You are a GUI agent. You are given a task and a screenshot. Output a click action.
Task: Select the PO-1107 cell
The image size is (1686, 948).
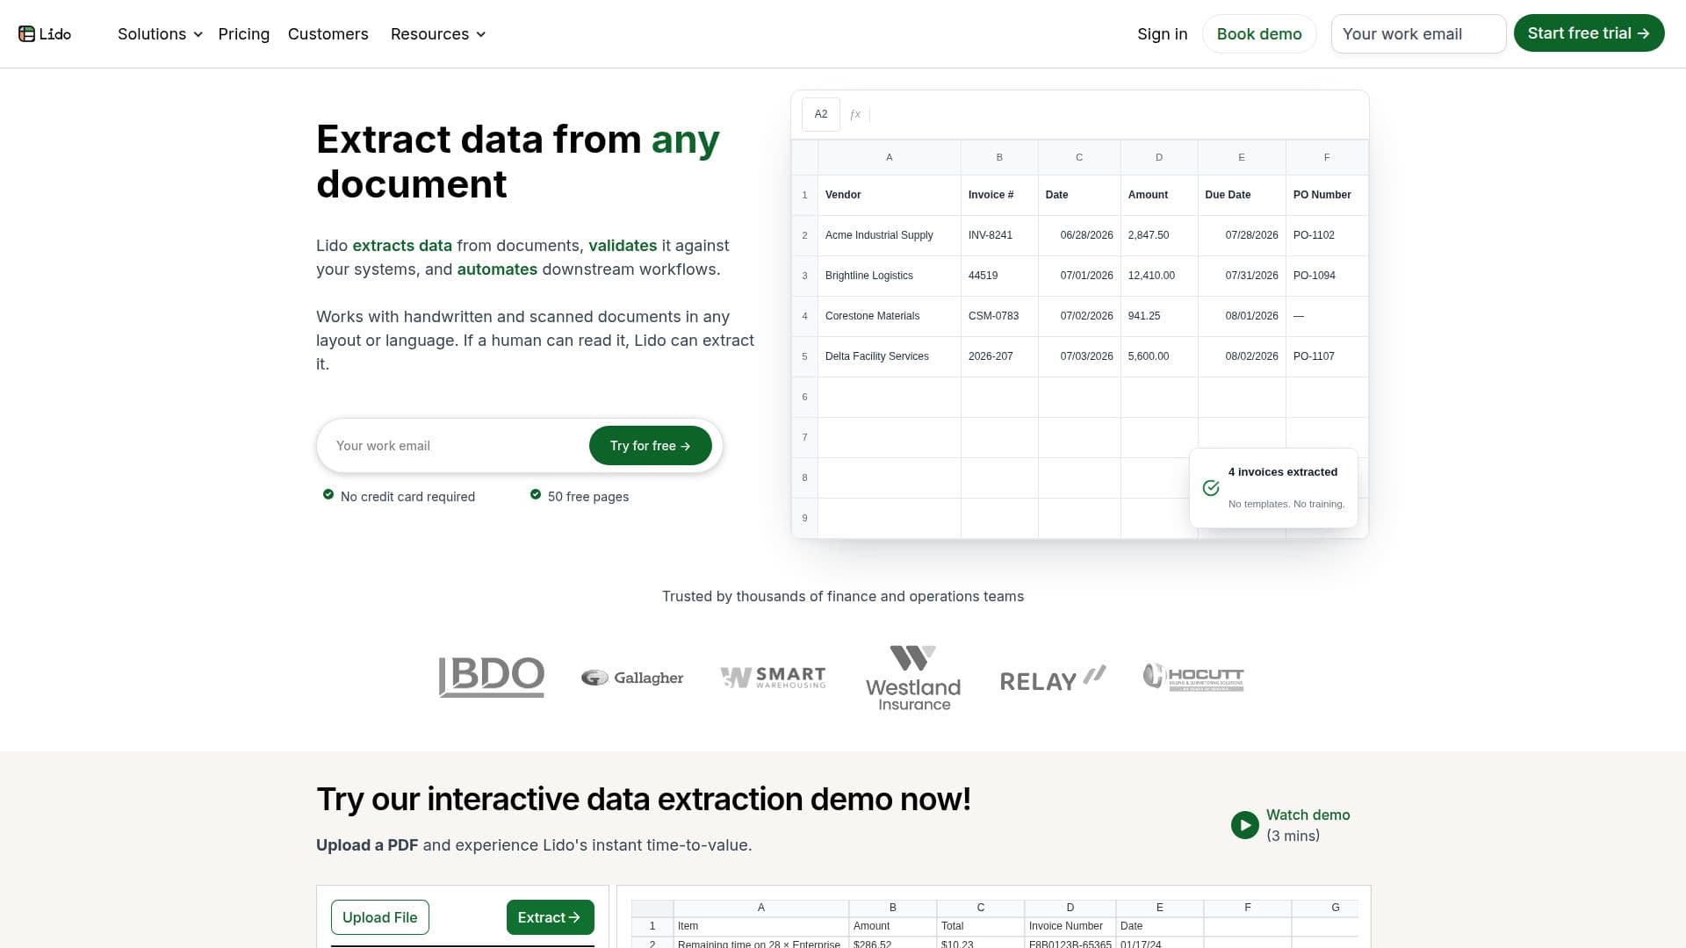click(x=1327, y=356)
